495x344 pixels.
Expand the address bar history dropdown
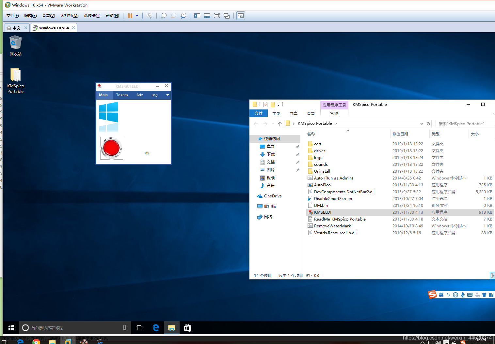[x=422, y=124]
